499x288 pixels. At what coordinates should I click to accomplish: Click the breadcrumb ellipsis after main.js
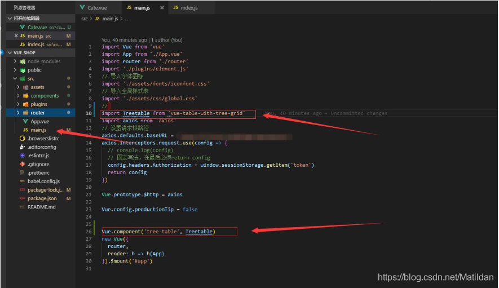(x=126, y=19)
